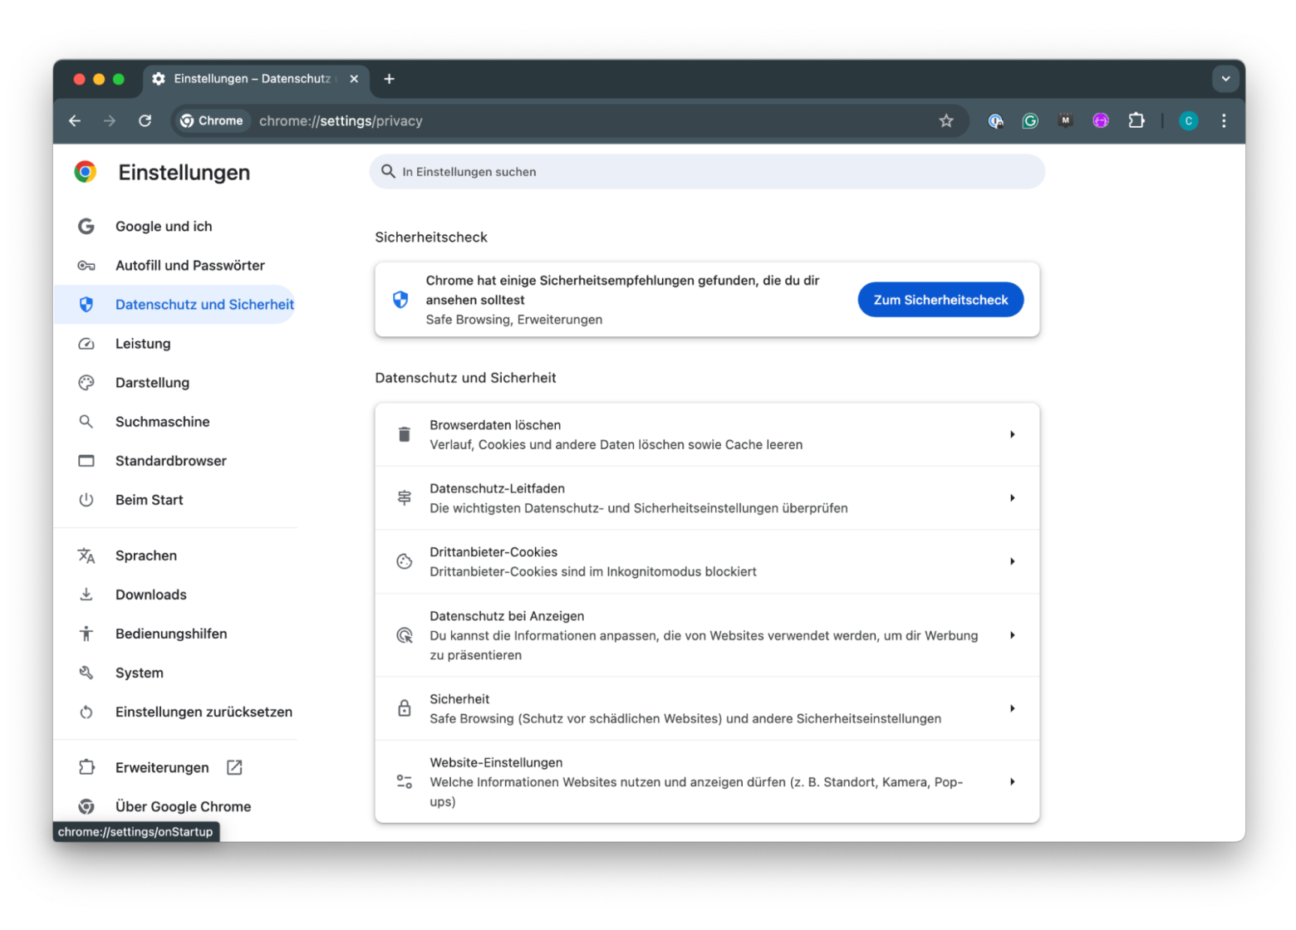Click the lock icon for Sicherheit
The width and height of the screenshot is (1296, 930).
(x=405, y=709)
